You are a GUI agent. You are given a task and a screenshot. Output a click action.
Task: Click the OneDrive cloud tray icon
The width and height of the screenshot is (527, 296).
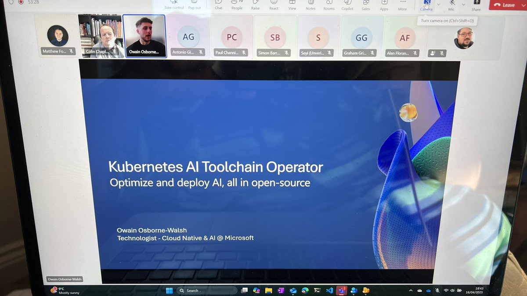point(429,290)
